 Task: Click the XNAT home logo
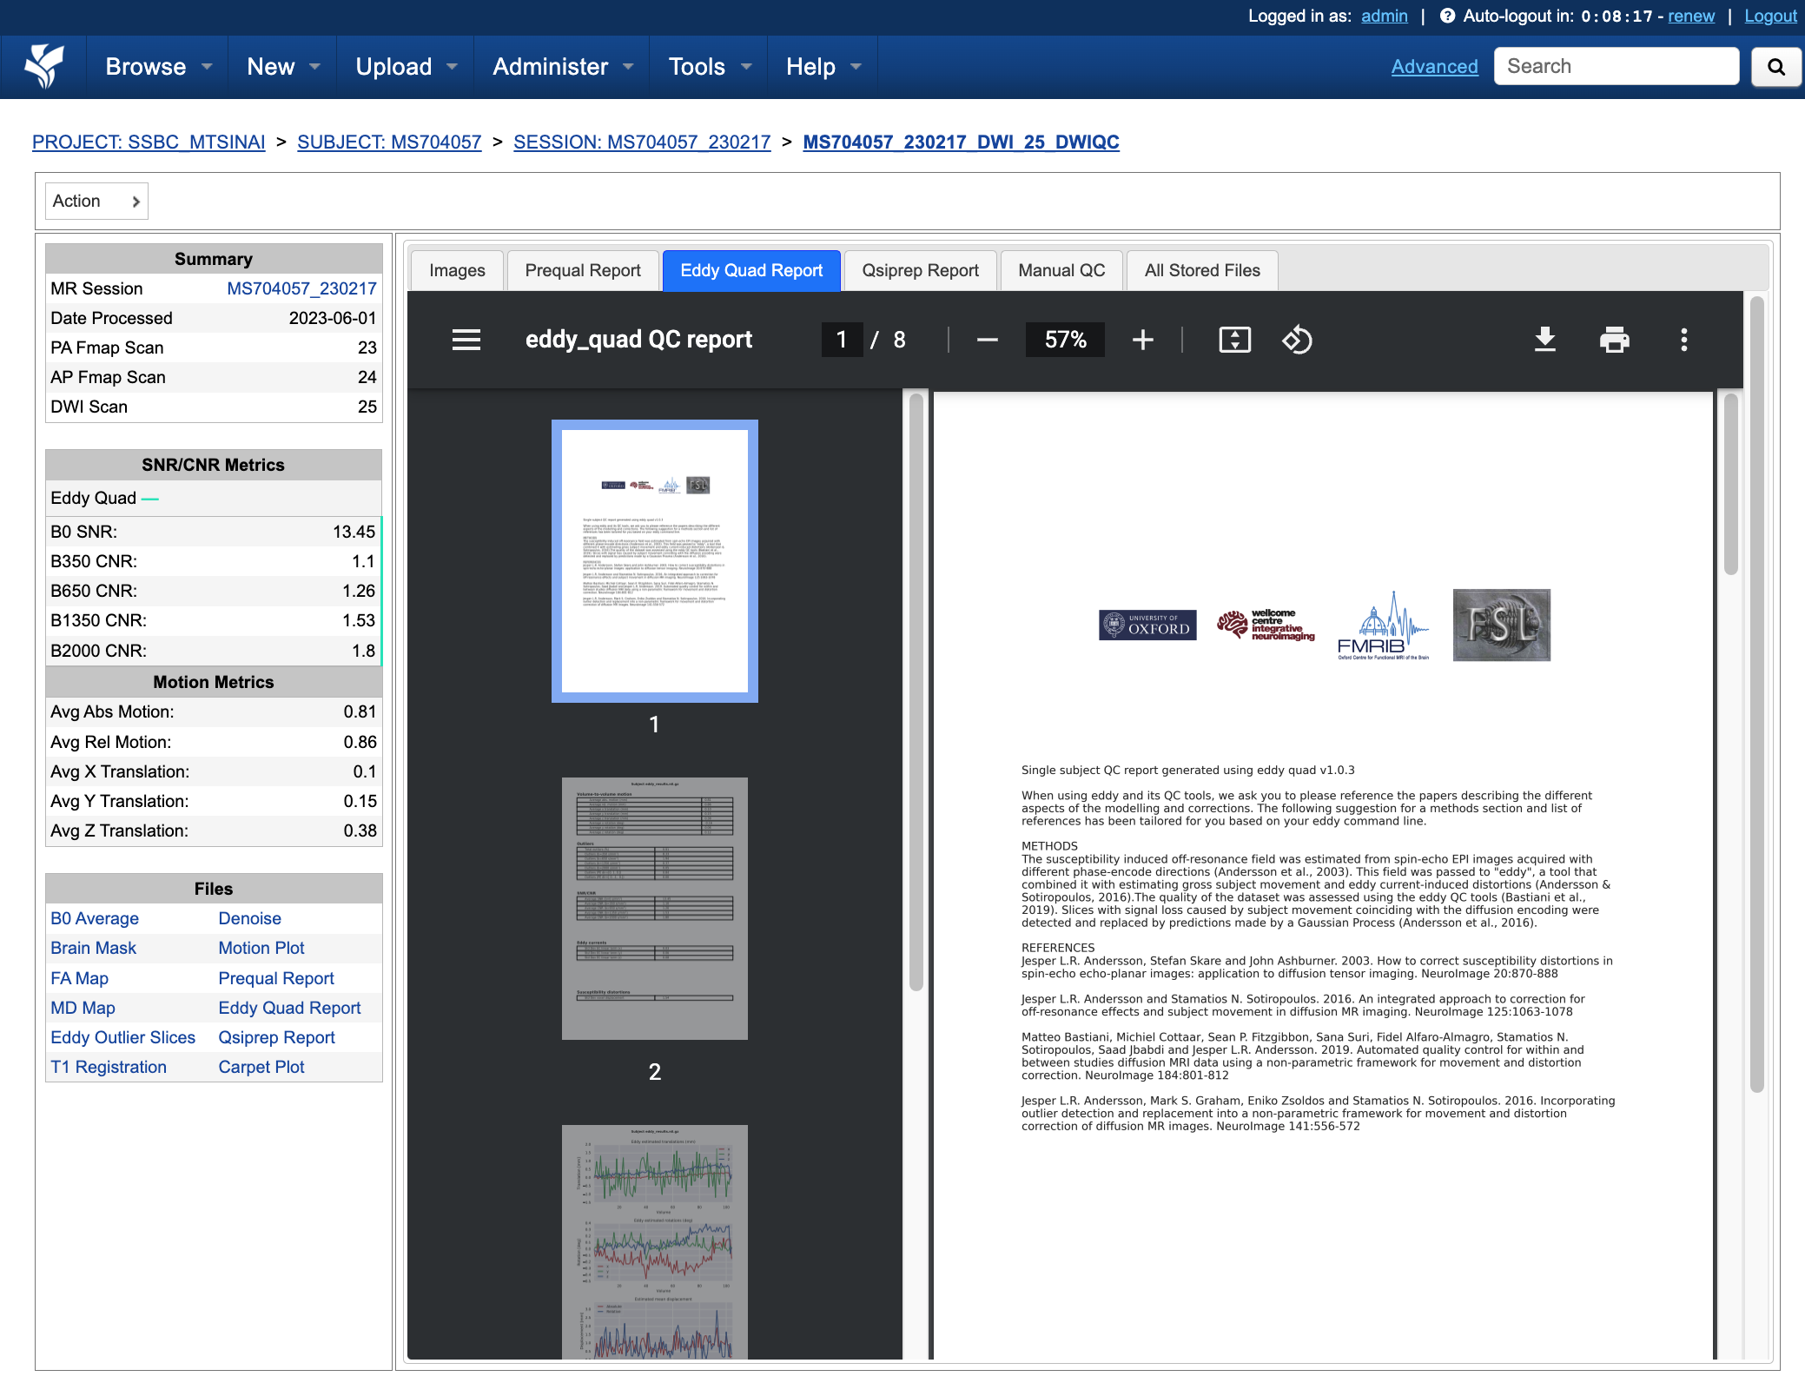(43, 66)
